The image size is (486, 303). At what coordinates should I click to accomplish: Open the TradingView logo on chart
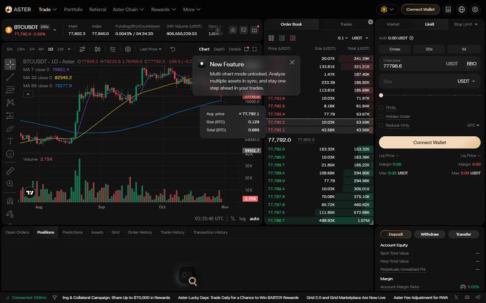tap(30, 193)
